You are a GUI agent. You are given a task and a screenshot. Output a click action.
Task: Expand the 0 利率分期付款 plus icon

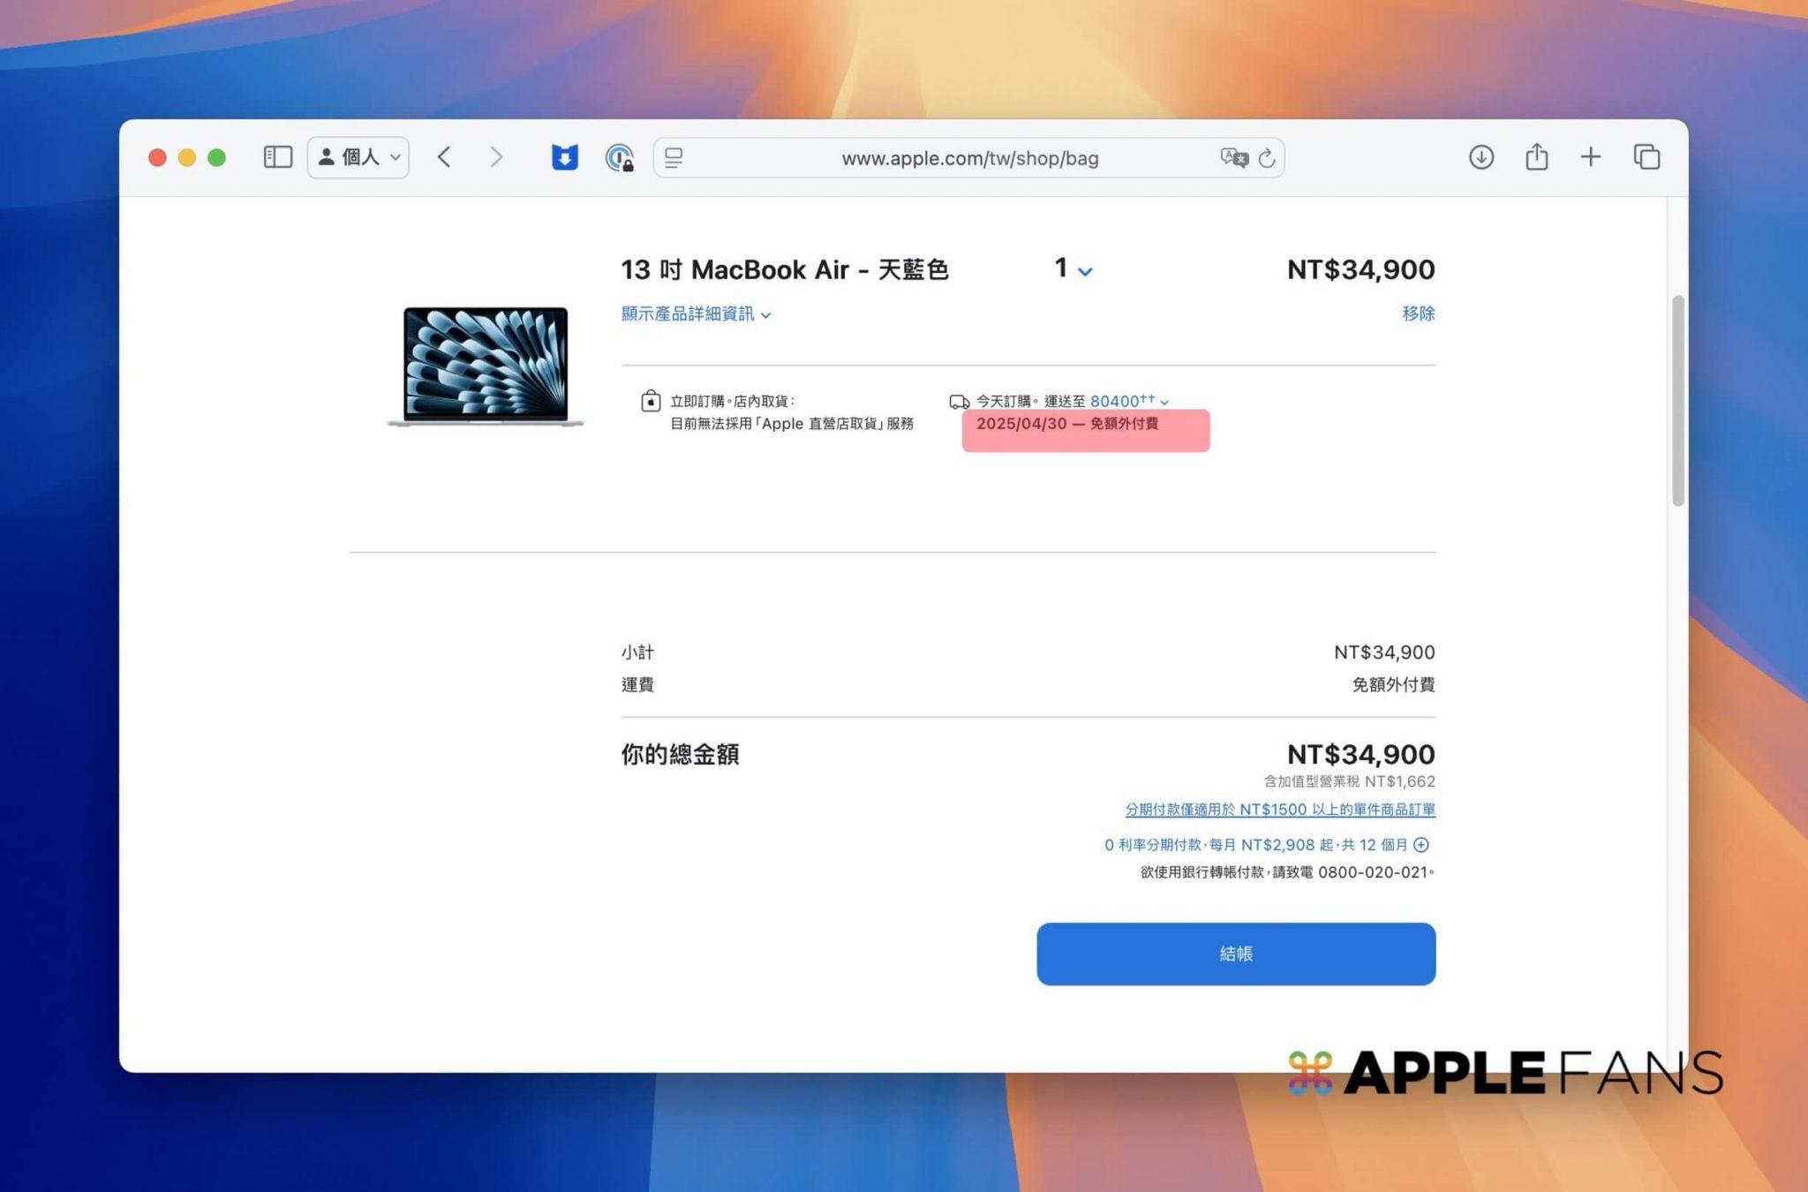click(x=1420, y=845)
